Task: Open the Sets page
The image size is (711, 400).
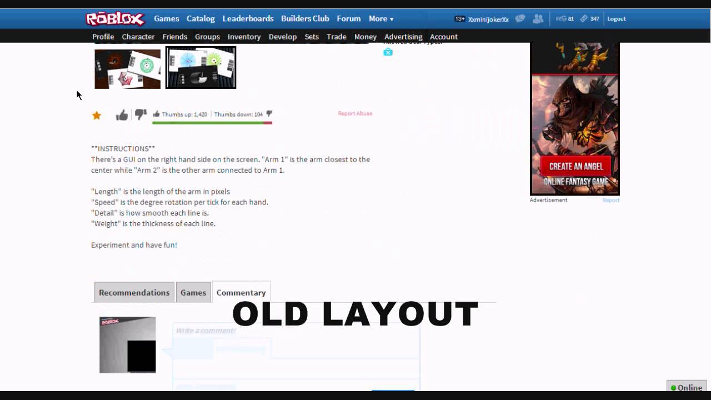Action: point(312,37)
